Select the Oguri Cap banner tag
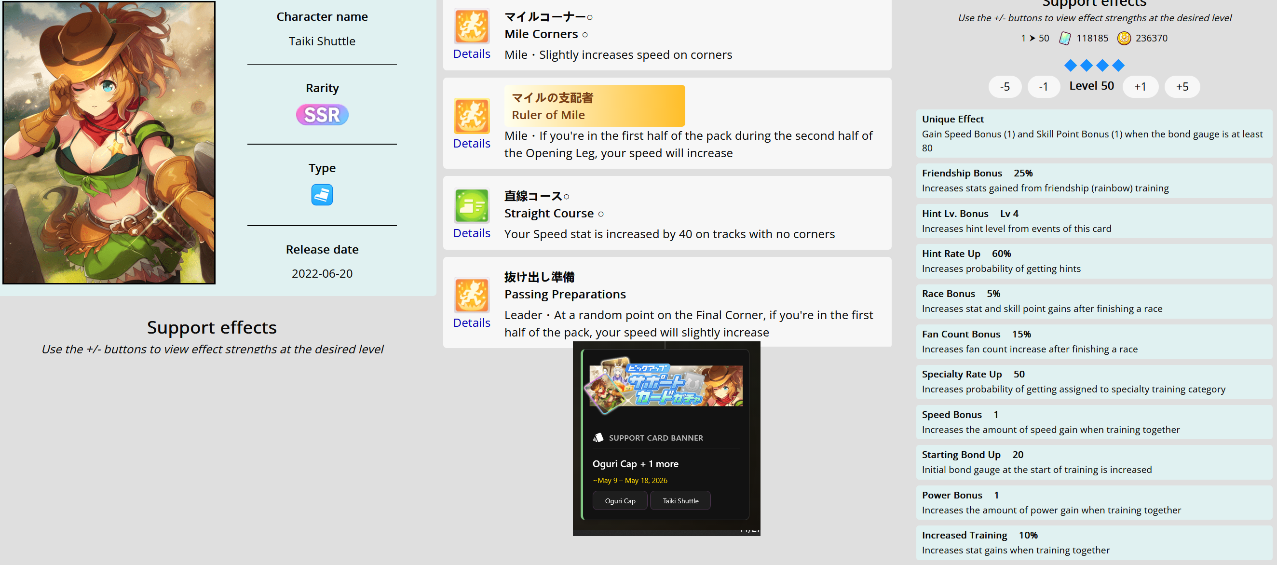Image resolution: width=1277 pixels, height=565 pixels. (620, 500)
